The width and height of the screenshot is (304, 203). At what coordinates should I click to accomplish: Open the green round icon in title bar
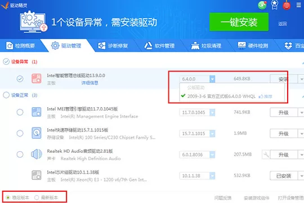pyautogui.click(x=262, y=5)
